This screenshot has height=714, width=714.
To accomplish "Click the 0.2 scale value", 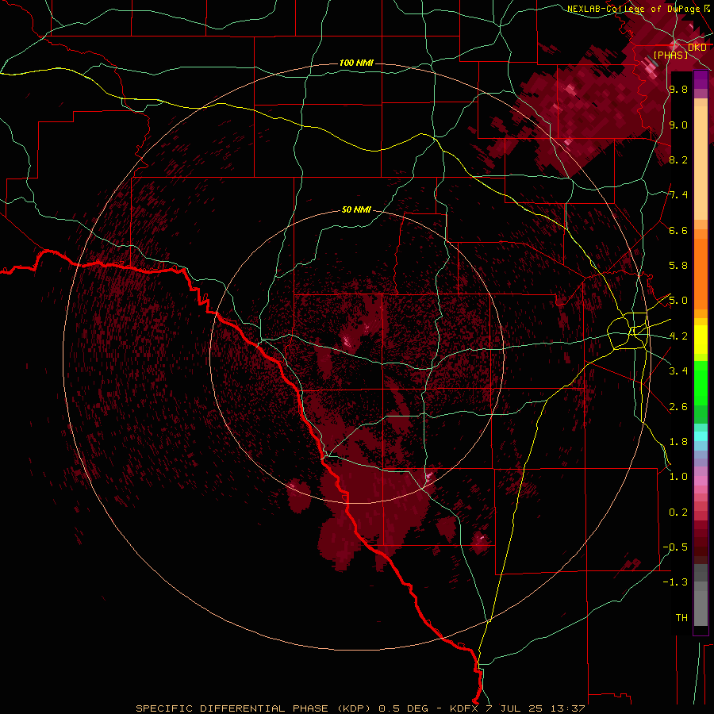I will click(678, 512).
